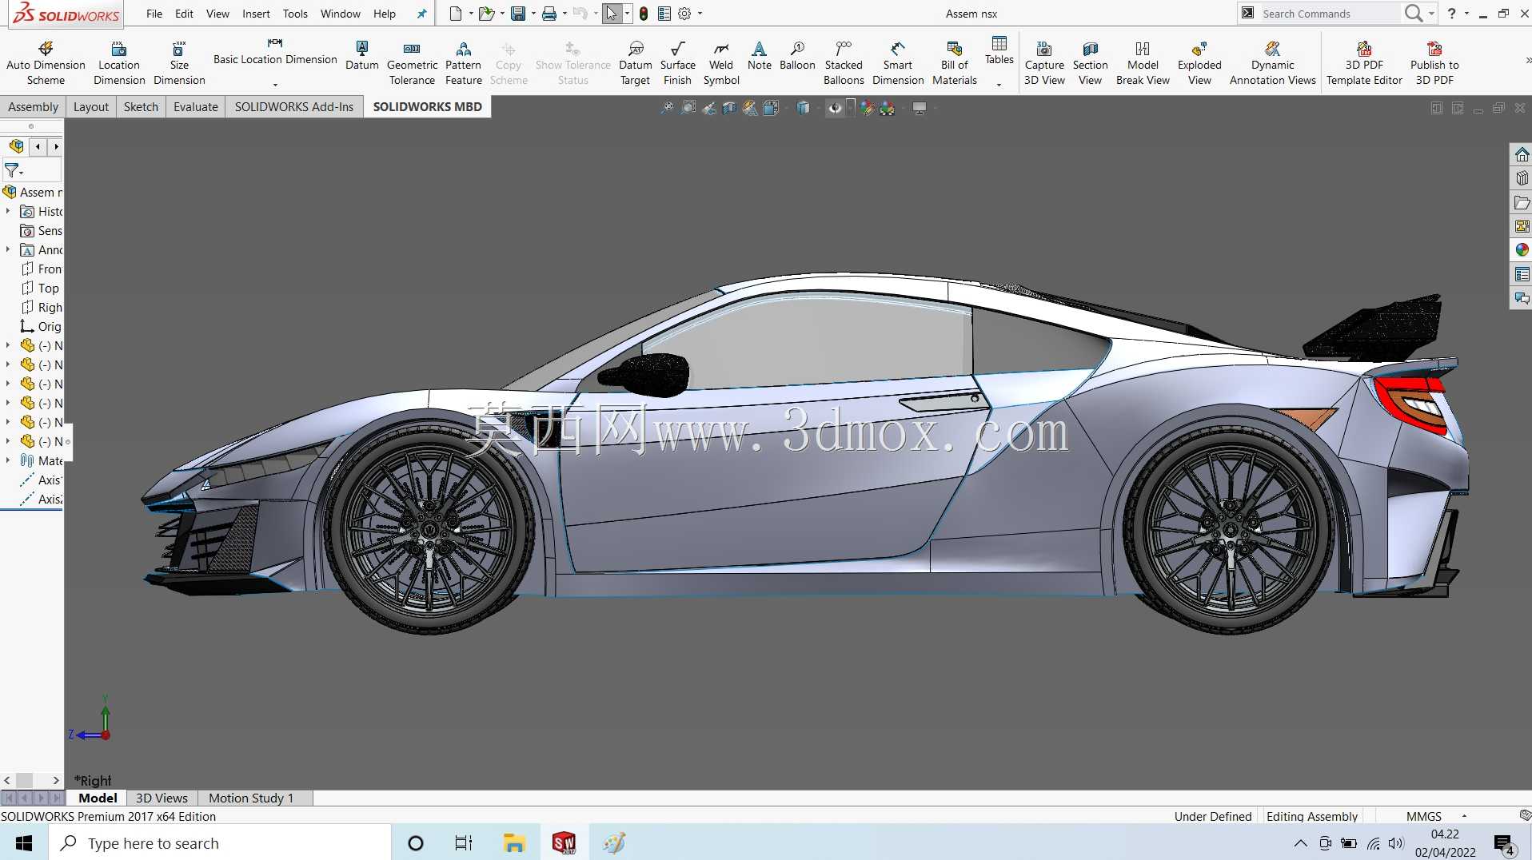Open the Task View taskbar button

click(x=464, y=842)
